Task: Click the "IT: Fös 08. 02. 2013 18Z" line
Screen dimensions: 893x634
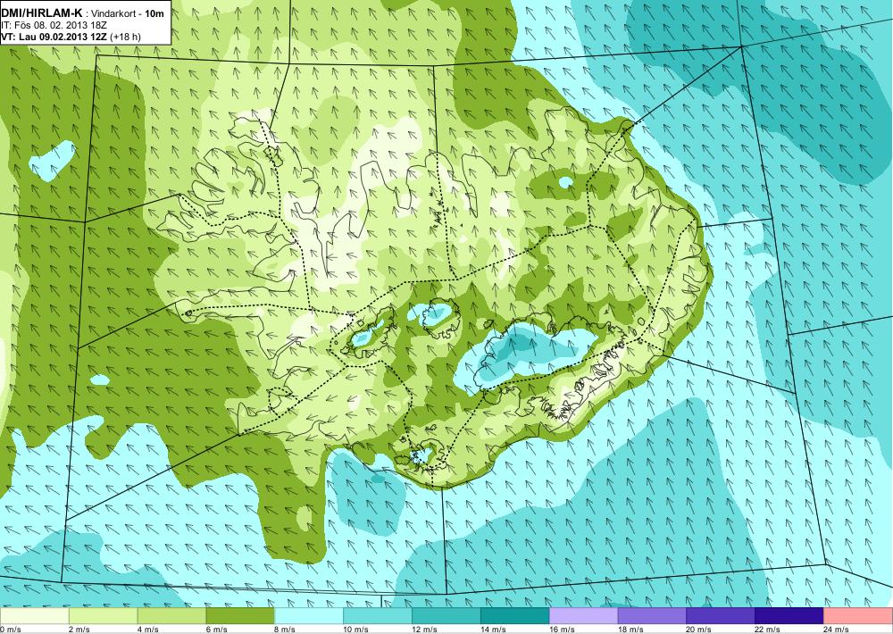Action: pos(54,25)
